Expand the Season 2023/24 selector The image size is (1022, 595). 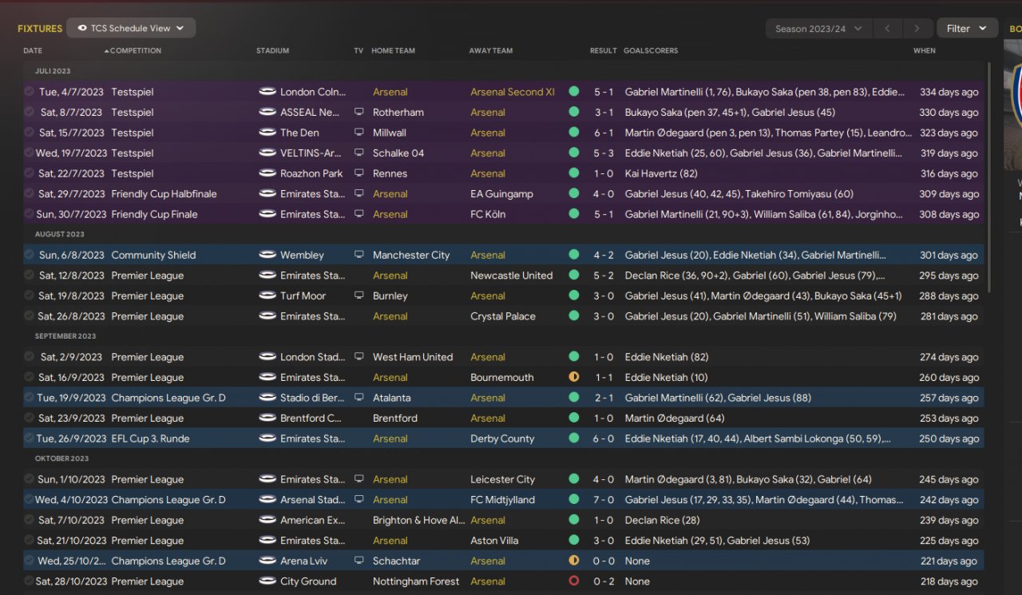pyautogui.click(x=818, y=29)
